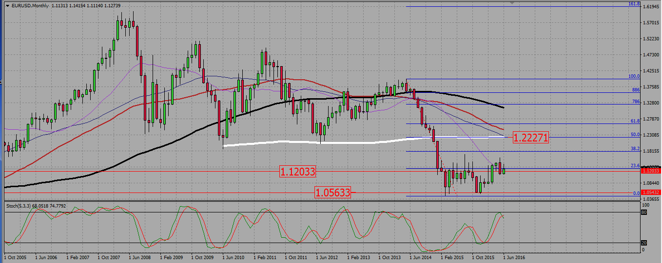
Task: Click the 1 Jun 2008 date label
Action: (141, 258)
